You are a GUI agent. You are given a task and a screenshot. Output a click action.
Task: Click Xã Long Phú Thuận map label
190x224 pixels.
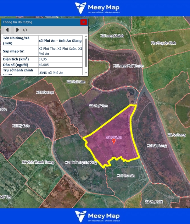[128, 66]
